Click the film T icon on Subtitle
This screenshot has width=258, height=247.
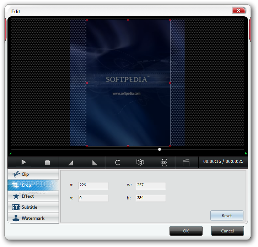[16, 207]
